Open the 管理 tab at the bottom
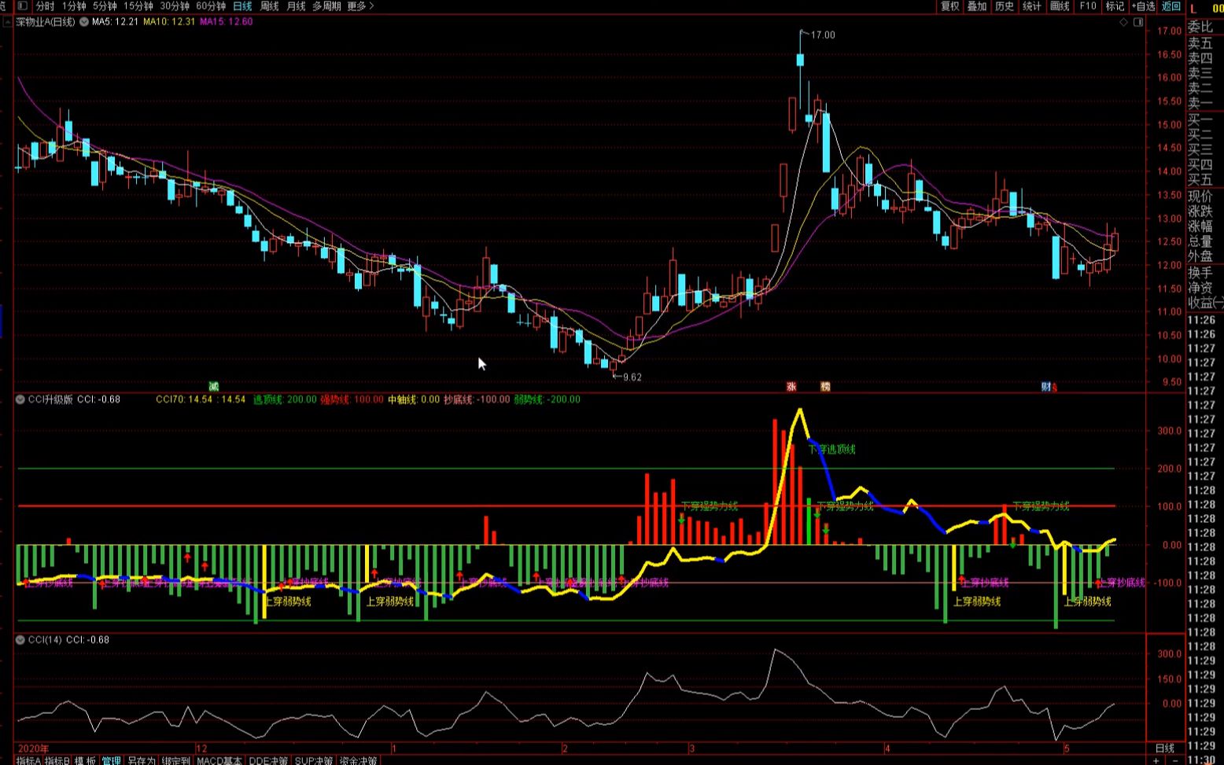The width and height of the screenshot is (1224, 765). pos(111,760)
